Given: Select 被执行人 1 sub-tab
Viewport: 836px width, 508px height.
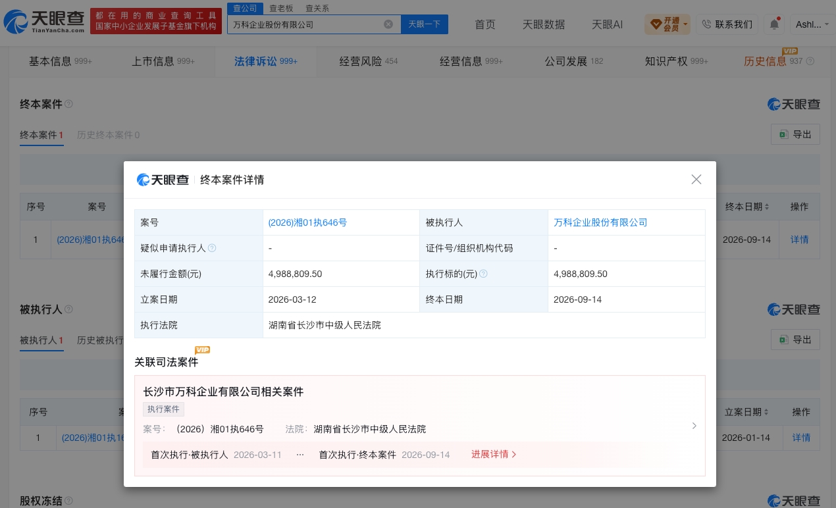Looking at the screenshot, I should point(41,340).
